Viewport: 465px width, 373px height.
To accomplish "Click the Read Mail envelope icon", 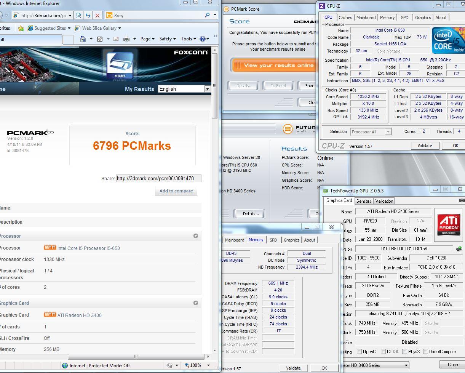I will coord(116,39).
